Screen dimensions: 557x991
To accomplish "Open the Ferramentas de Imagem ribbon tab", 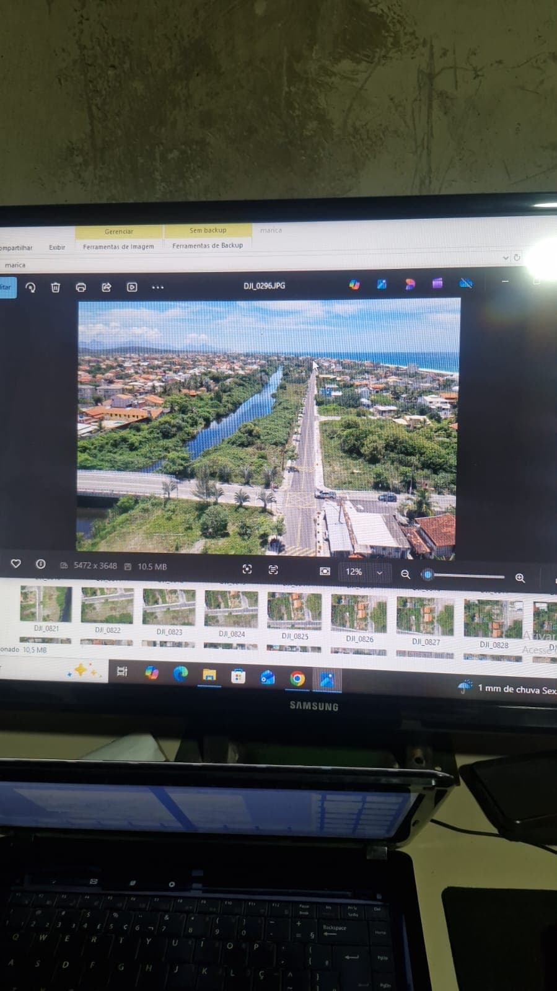I will tap(118, 246).
